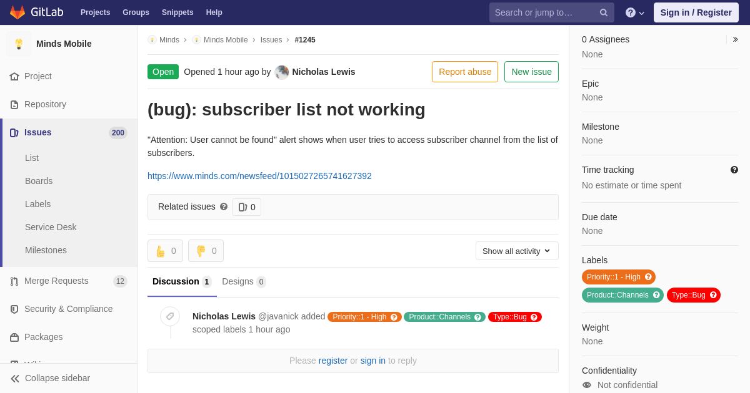This screenshot has width=750, height=393.
Task: Click the sign in link to reply
Action: [x=373, y=361]
